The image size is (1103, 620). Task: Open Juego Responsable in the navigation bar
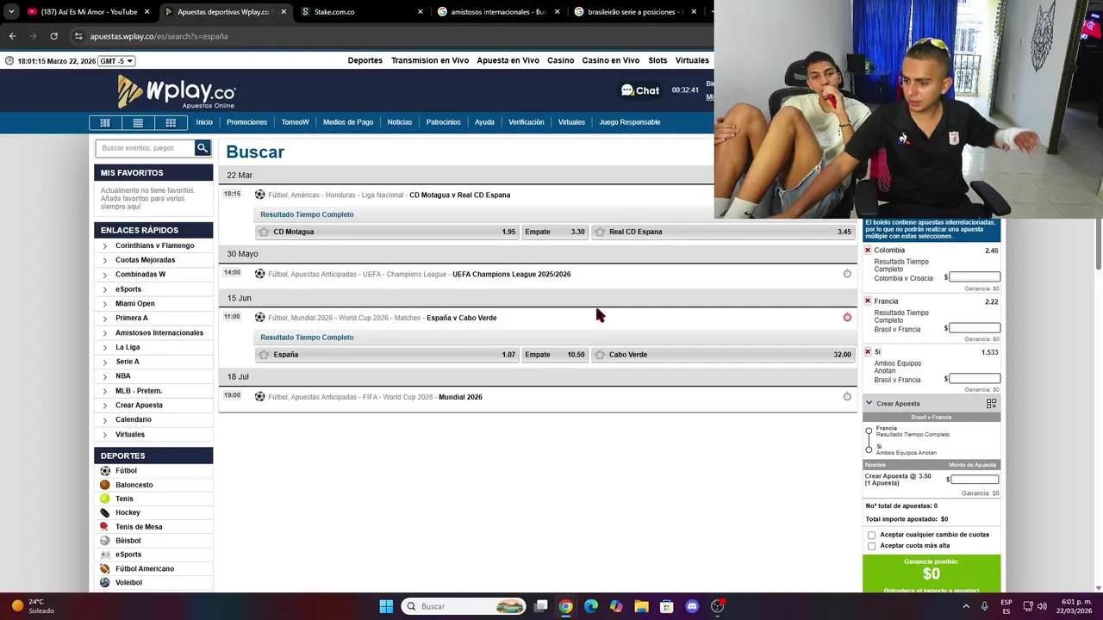coord(630,122)
